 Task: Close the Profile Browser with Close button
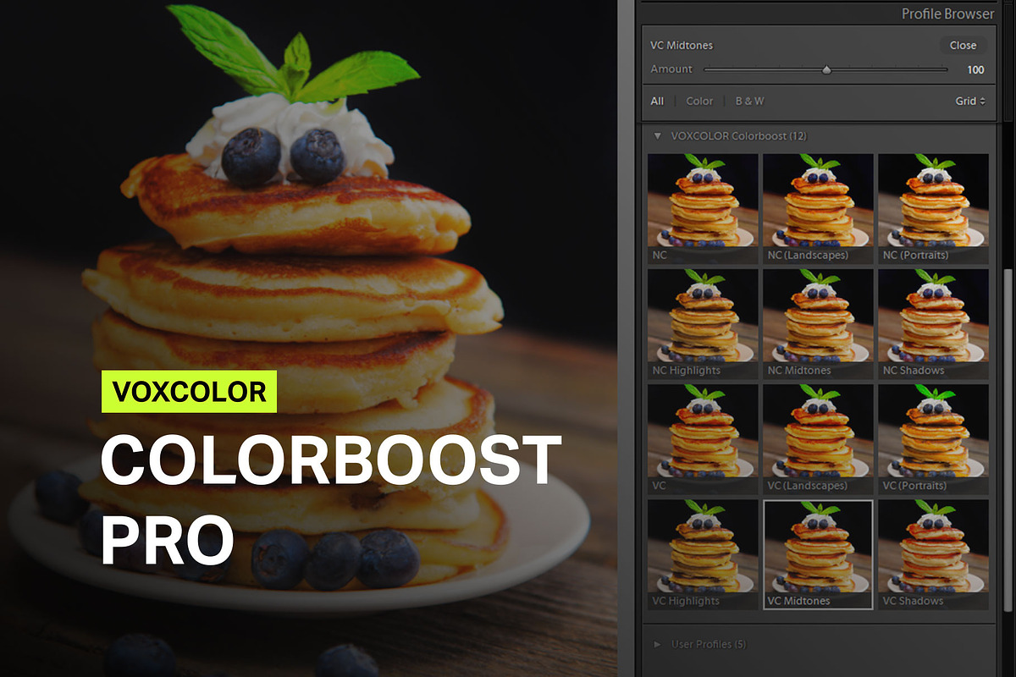963,46
